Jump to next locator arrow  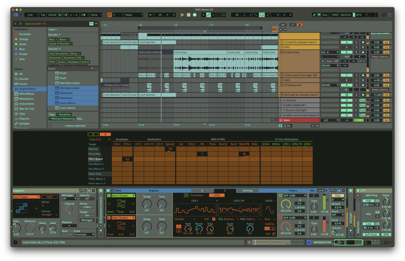coord(285,29)
